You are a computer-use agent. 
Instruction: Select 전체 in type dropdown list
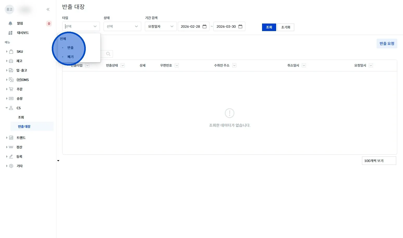click(63, 39)
